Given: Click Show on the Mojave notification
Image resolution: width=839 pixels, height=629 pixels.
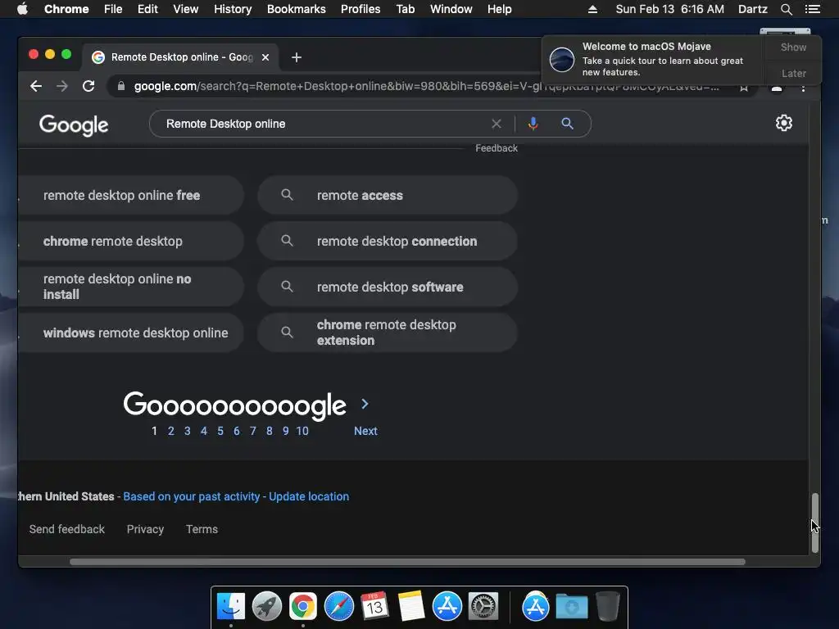Looking at the screenshot, I should [x=793, y=47].
